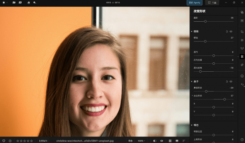This screenshot has width=245, height=143.
Task: Collapse the 鼻子 (nose) section
Action: tap(192, 81)
